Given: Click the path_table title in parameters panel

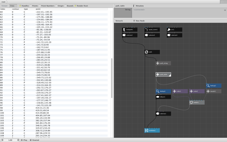Looking at the screenshot, I should (120, 6).
